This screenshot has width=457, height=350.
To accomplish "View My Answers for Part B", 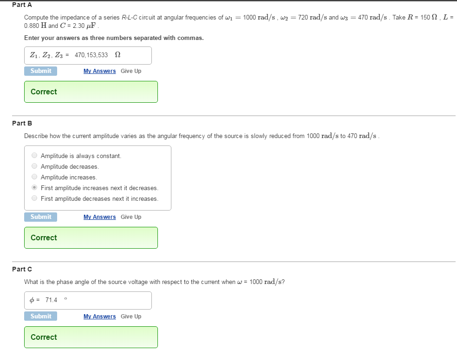I will tap(99, 217).
